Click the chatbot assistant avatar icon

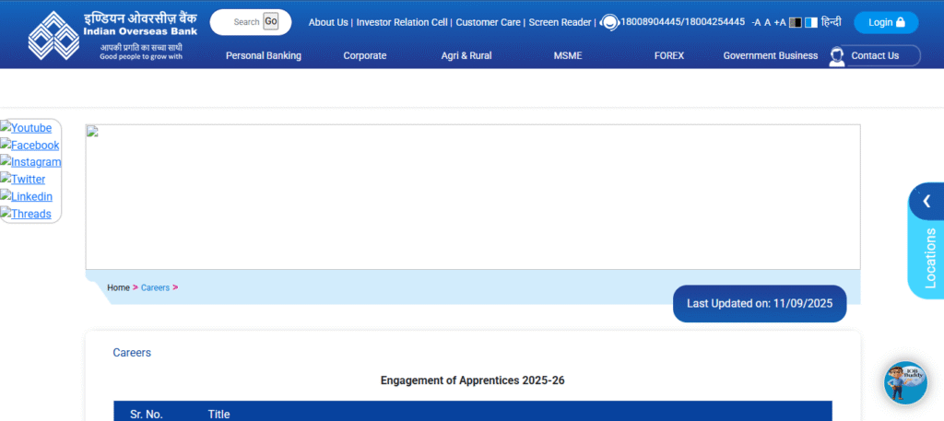[x=904, y=382]
